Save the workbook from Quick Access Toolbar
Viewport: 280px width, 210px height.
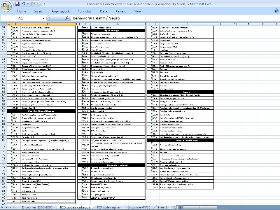[x=17, y=3]
